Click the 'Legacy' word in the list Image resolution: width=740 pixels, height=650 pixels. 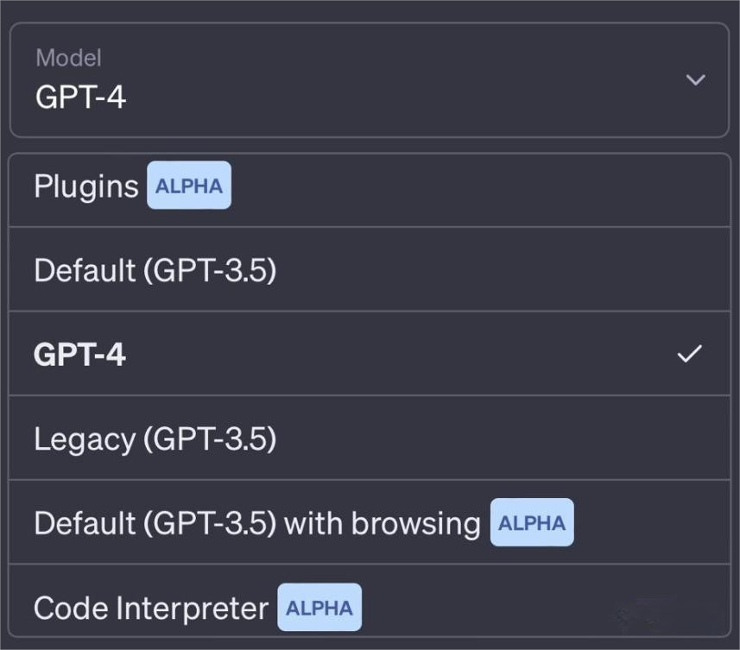pyautogui.click(x=85, y=440)
